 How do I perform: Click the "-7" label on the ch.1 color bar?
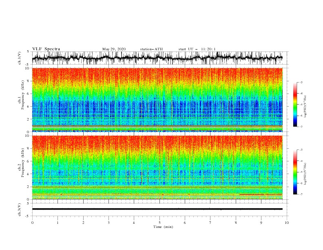point(301,127)
